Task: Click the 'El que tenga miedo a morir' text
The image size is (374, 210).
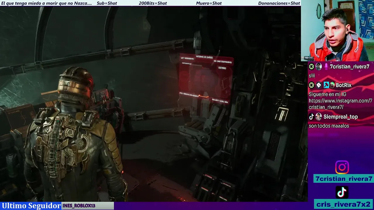Action: coord(47,3)
